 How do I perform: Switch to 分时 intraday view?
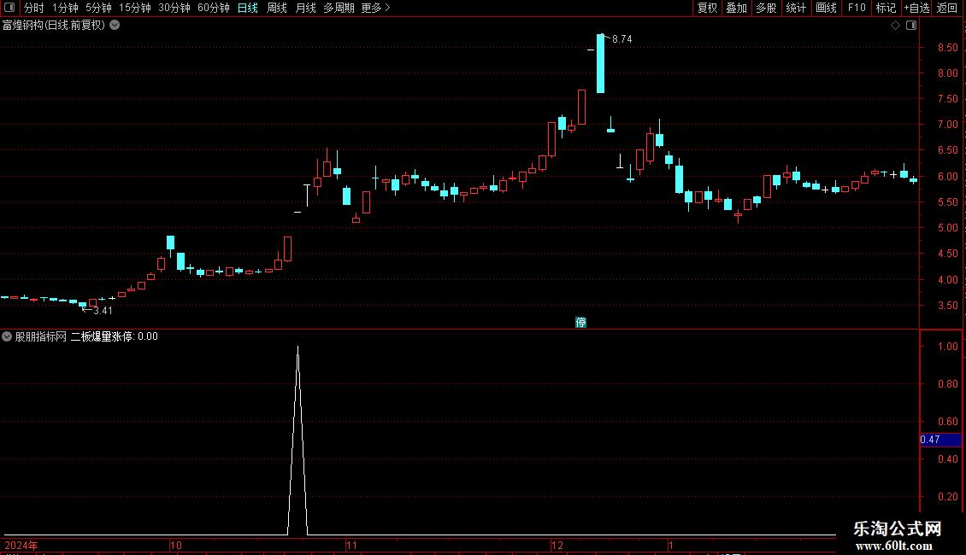tap(34, 8)
